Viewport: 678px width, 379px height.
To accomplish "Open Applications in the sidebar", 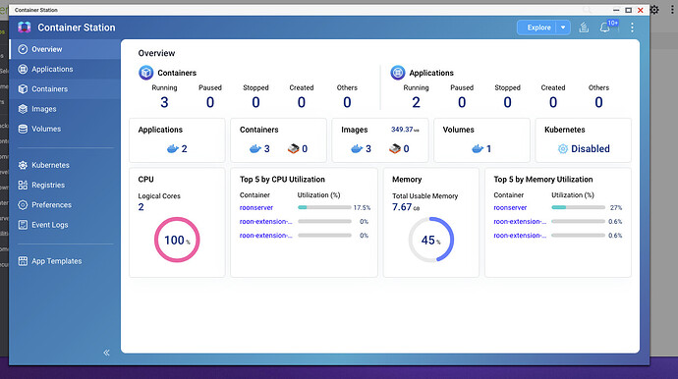I will [65, 69].
